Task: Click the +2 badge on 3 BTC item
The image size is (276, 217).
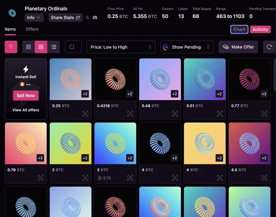Action: pyautogui.click(x=130, y=158)
